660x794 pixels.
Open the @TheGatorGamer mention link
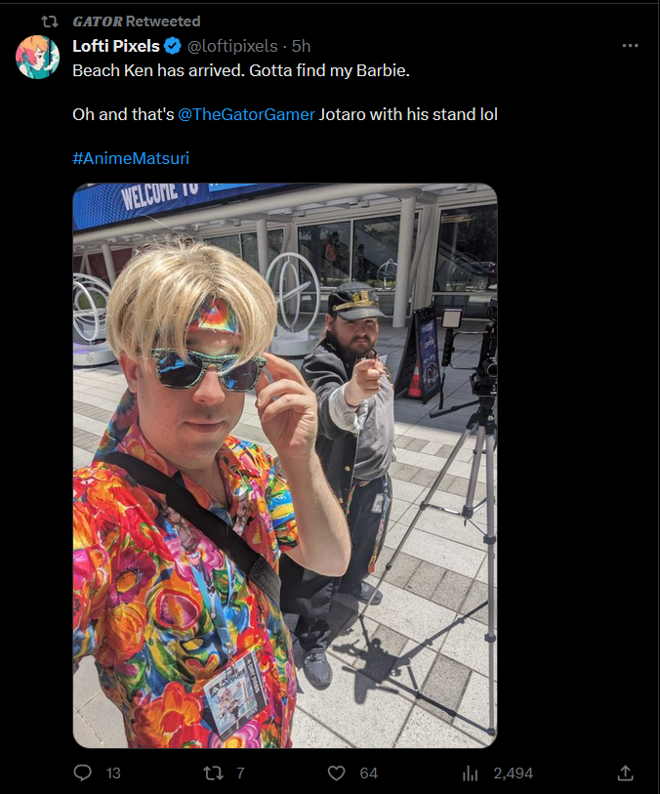click(246, 114)
